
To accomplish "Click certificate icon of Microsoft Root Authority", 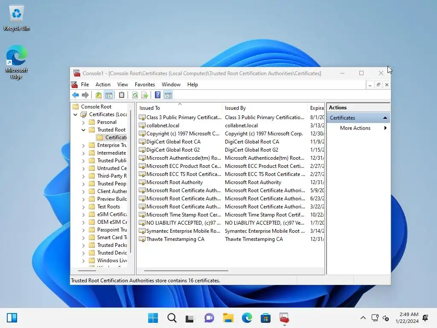I will point(142,182).
